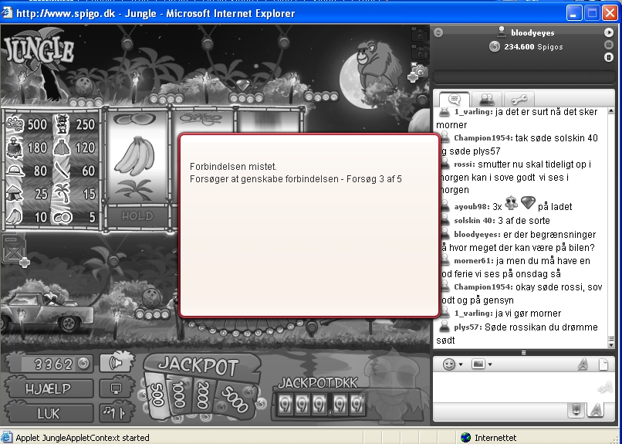Click the up-down expander beside bloodyeyes
The height and width of the screenshot is (444, 622).
point(439,32)
